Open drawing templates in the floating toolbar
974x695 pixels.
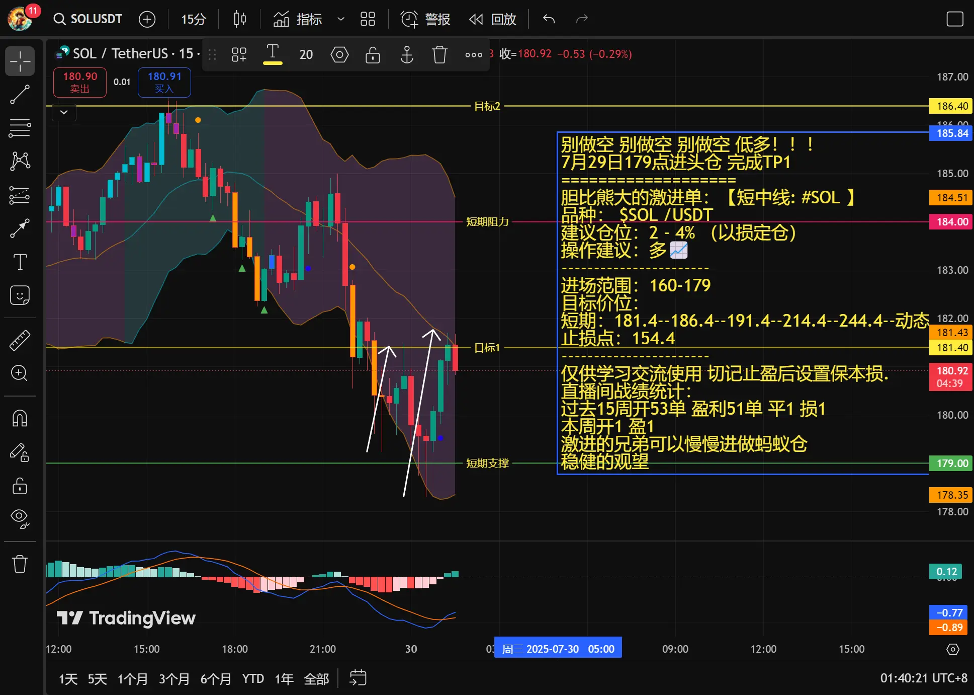[x=239, y=54]
